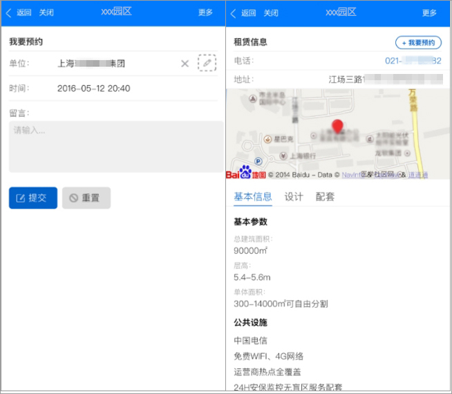Open 更多 menu on right screen
This screenshot has width=452, height=394.
pos(429,12)
